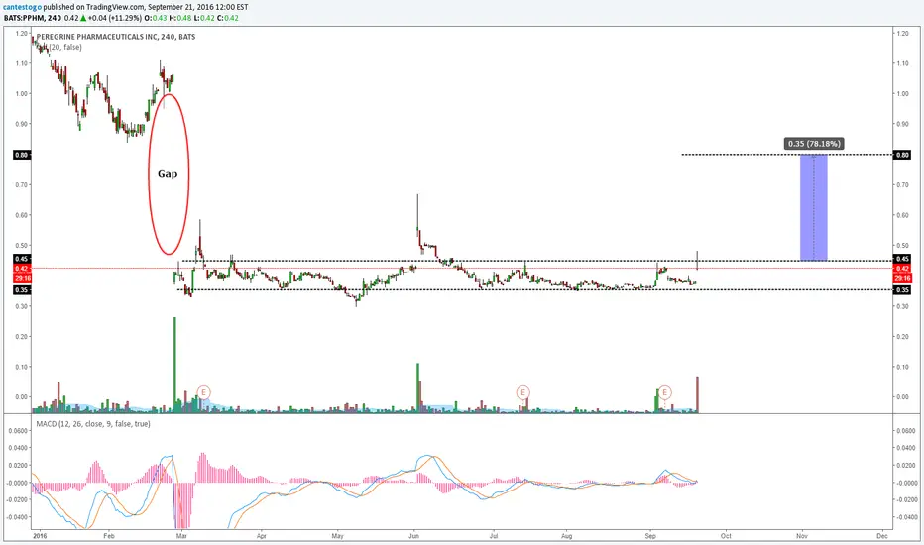Click the black 0.80 tag on left axis
The width and height of the screenshot is (924, 545).
(x=21, y=155)
